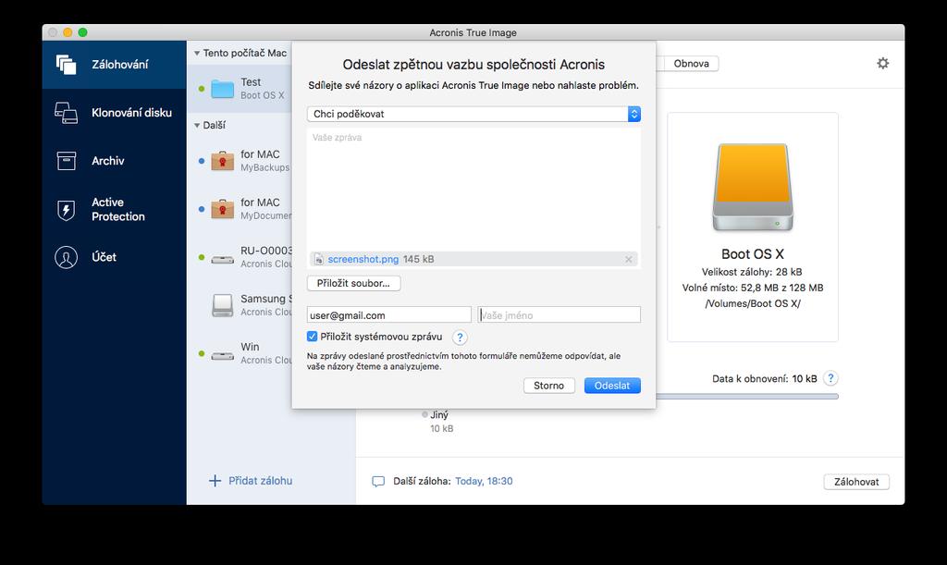Open Klonování disku icon in sidebar
Screen dimensions: 947x565
(x=66, y=113)
